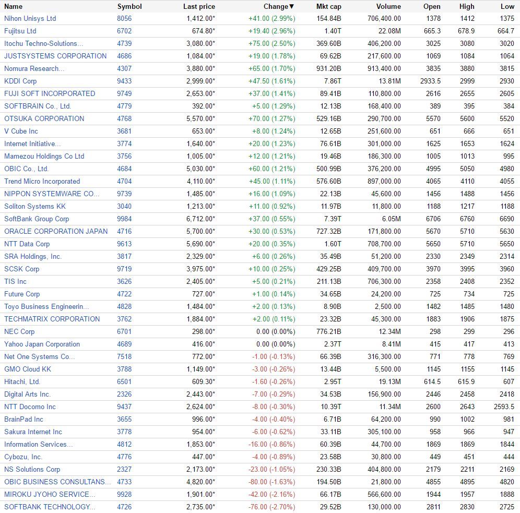Screen dimensions: 520x513
Task: Open JUSTSYSTEMS CORPORATION link
Action: click(55, 56)
